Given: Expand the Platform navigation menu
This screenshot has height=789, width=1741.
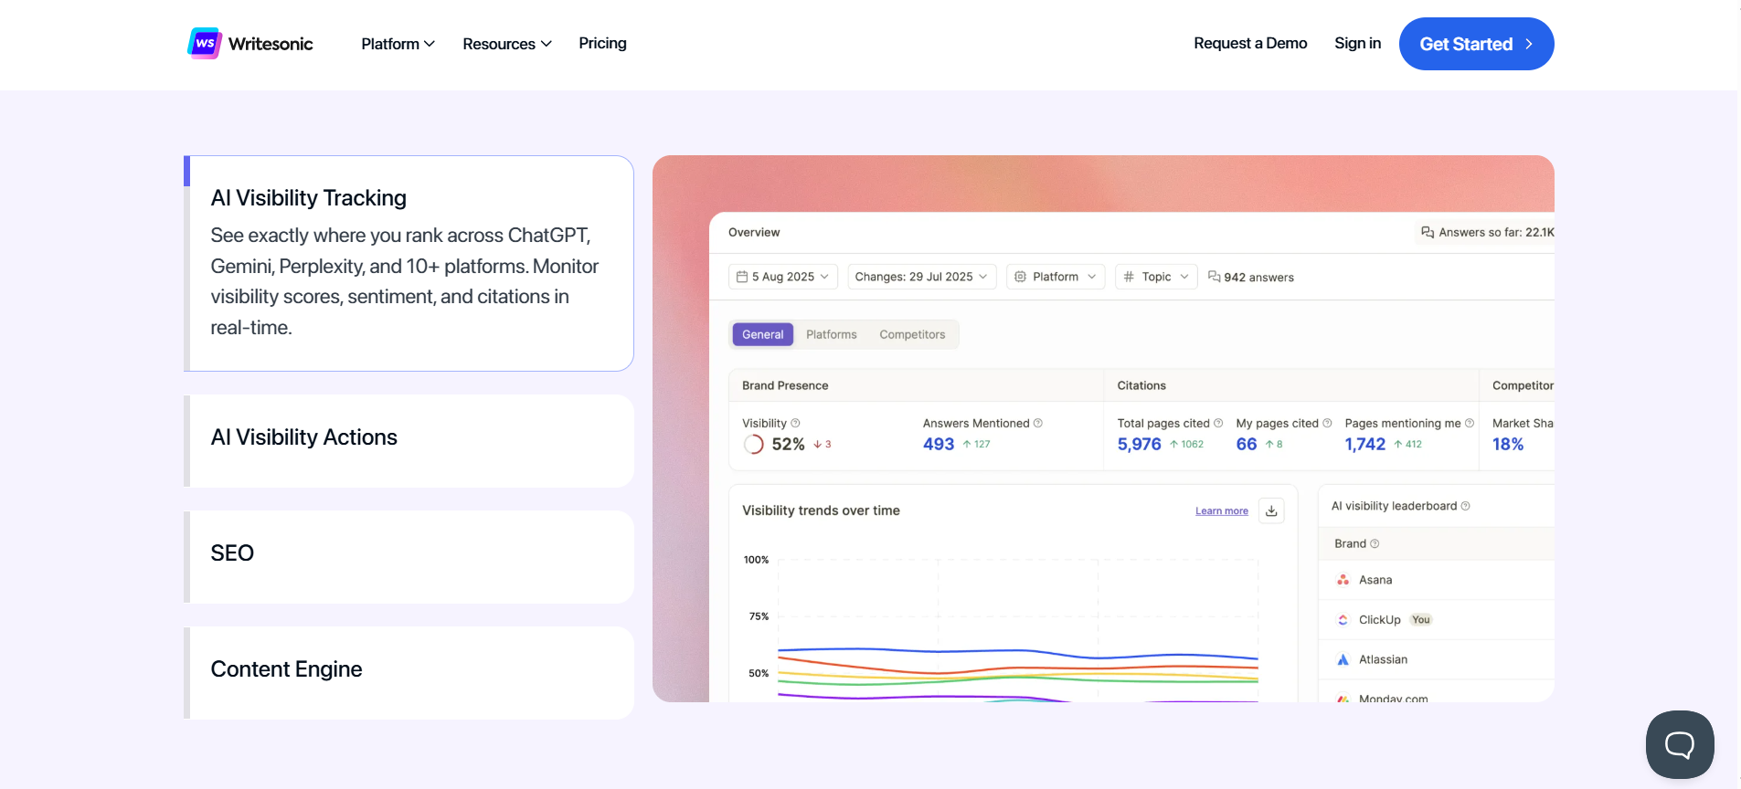Looking at the screenshot, I should [398, 44].
